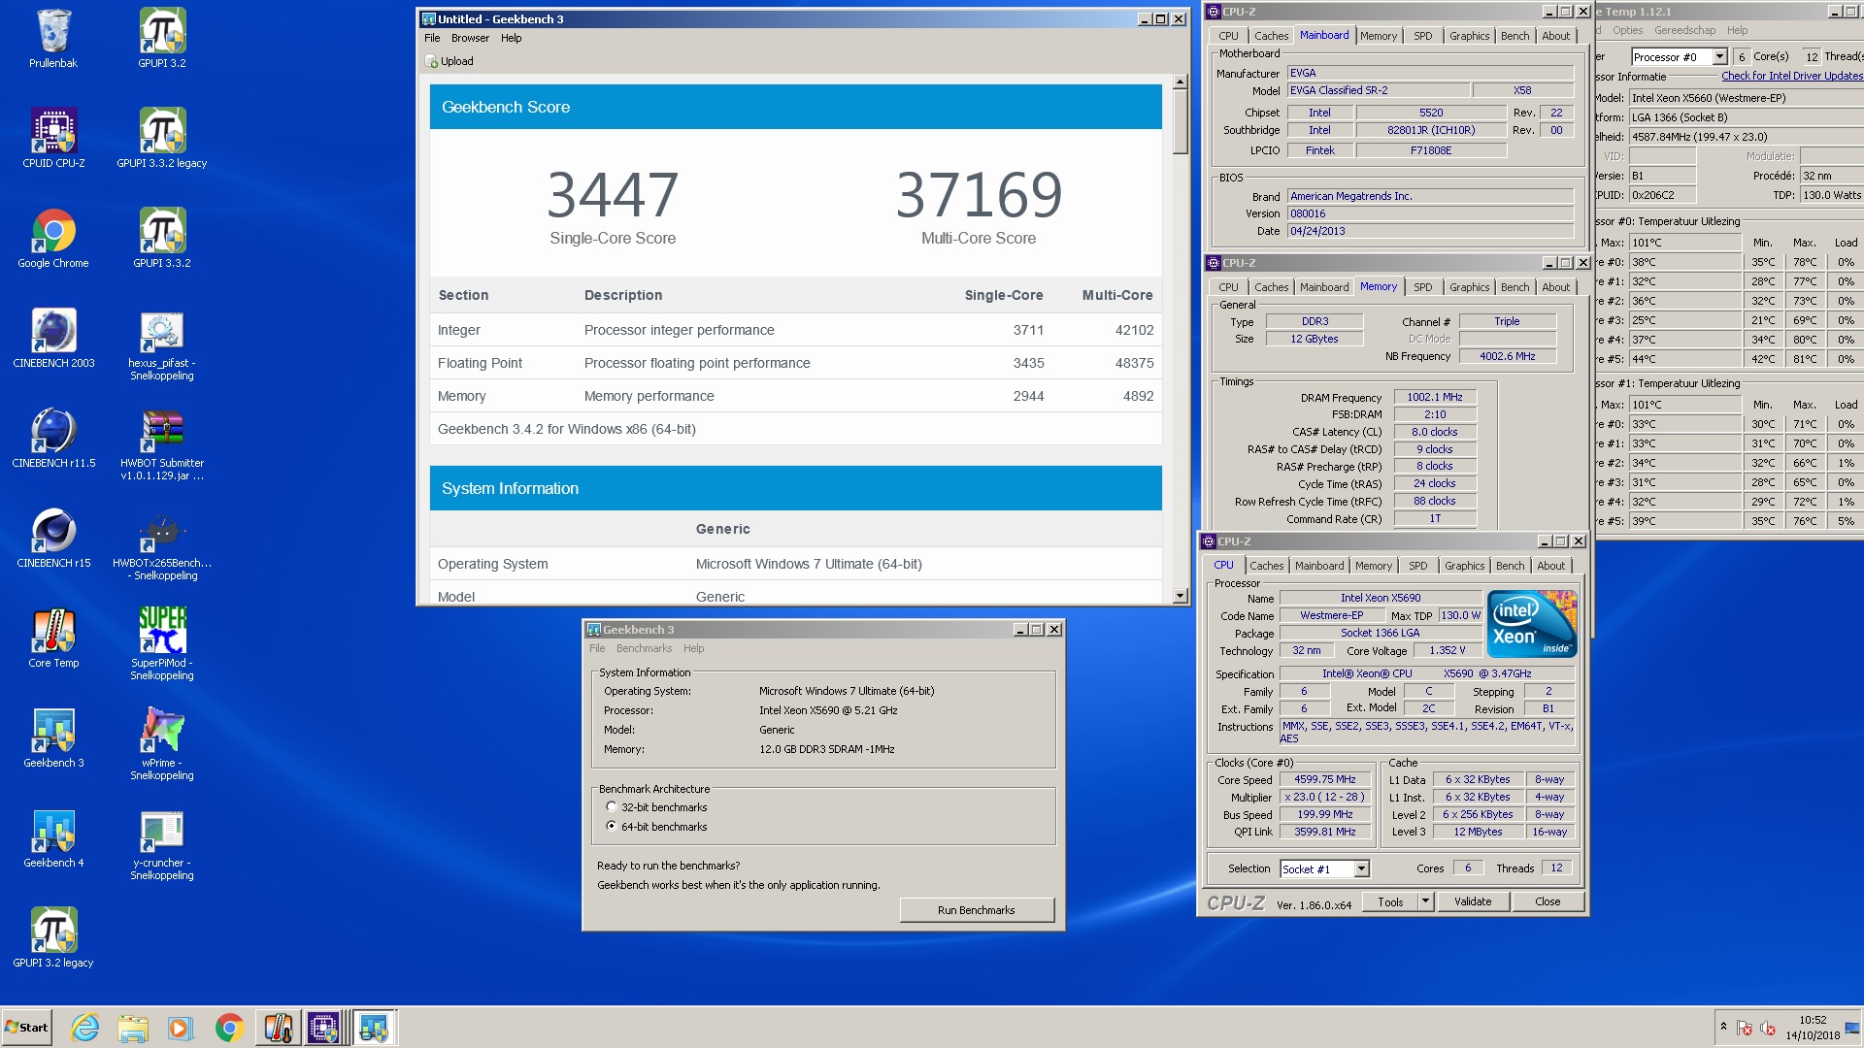The height and width of the screenshot is (1048, 1864).
Task: Open the CPU-Z Tools dropdown arrow
Action: pos(1425,901)
